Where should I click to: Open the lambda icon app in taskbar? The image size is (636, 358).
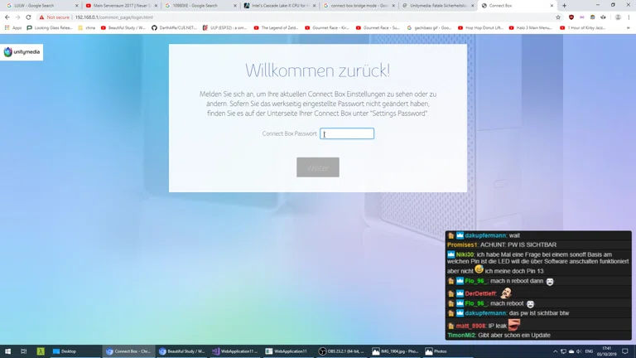tap(41, 351)
